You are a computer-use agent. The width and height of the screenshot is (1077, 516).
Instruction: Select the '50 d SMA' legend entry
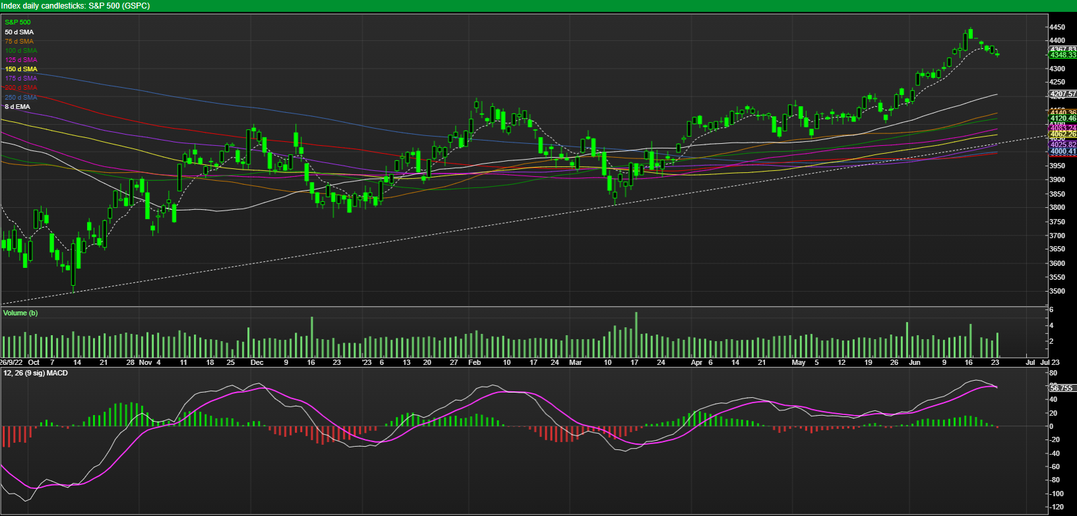point(19,32)
